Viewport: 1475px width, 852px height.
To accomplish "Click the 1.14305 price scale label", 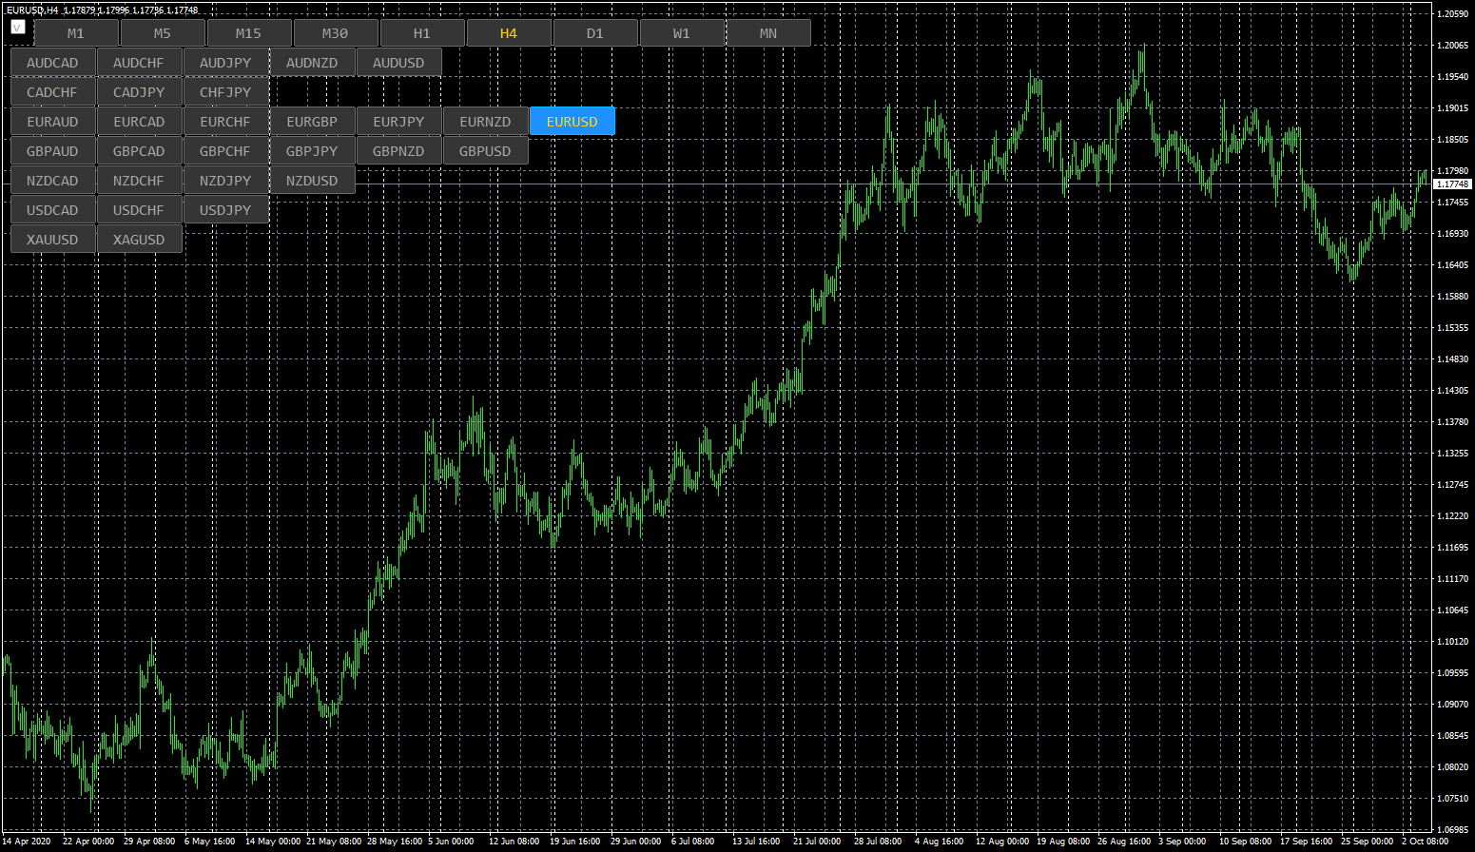I will pos(1454,391).
